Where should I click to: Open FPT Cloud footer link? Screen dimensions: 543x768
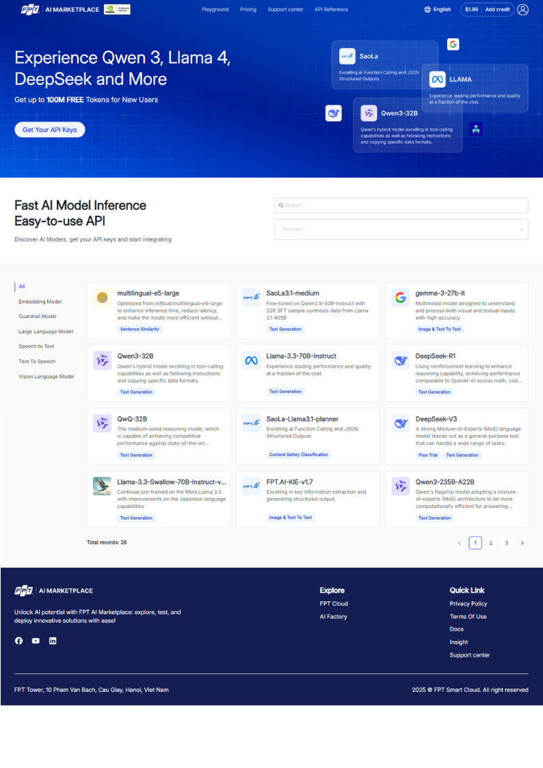coord(334,604)
